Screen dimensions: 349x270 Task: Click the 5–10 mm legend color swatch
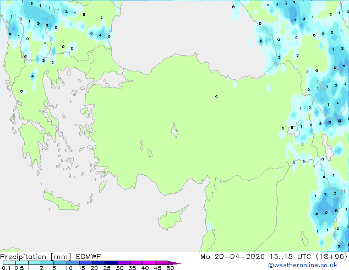(x=60, y=263)
